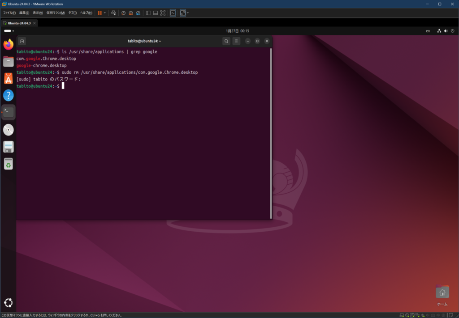The image size is (459, 318).
Task: Open the ヘルプ menu
Action: (86, 13)
